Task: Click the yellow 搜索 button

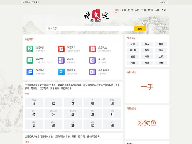Action: (140, 29)
